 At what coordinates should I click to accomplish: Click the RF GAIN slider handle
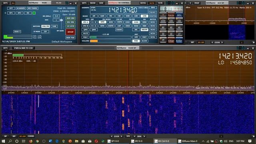pos(62,20)
